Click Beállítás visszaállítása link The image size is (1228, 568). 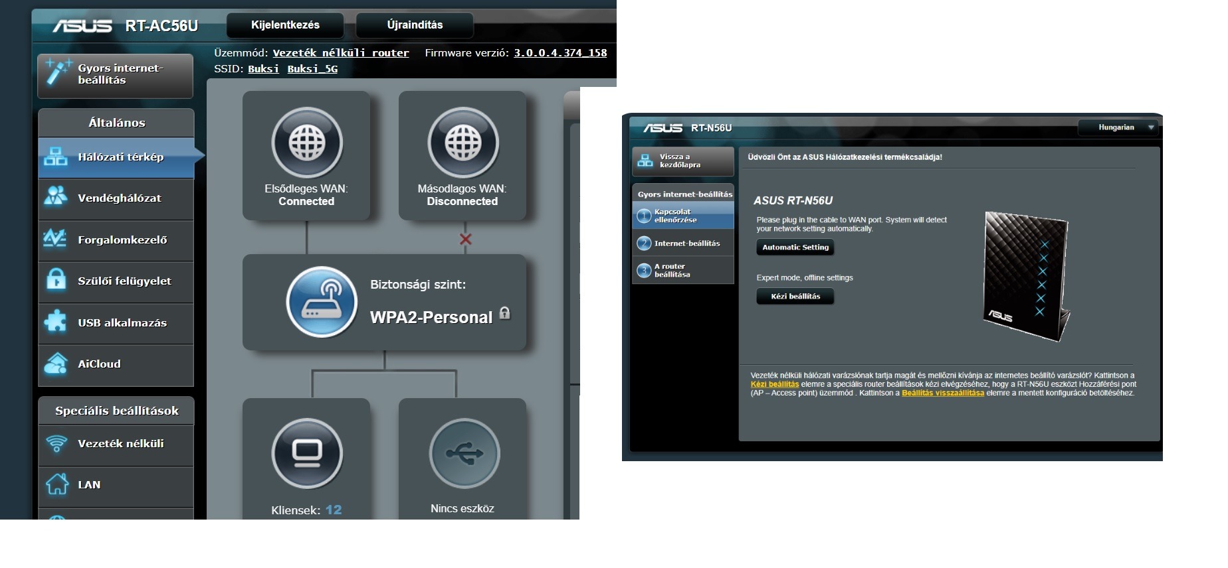click(943, 393)
